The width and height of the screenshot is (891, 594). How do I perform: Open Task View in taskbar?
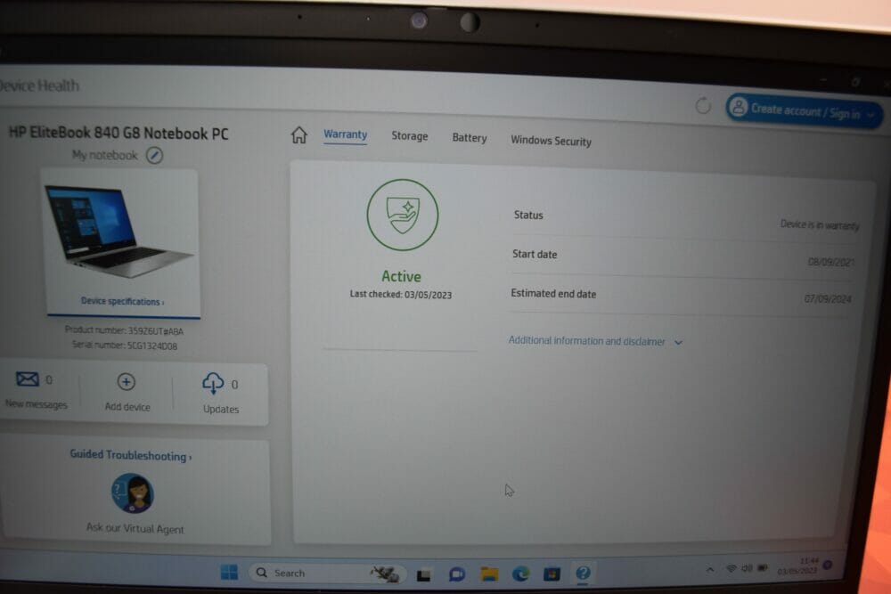pyautogui.click(x=423, y=575)
